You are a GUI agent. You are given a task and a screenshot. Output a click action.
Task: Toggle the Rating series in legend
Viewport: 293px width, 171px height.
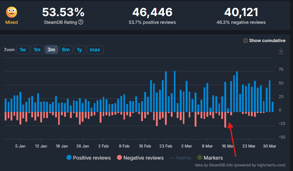[183, 158]
